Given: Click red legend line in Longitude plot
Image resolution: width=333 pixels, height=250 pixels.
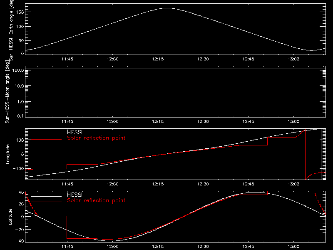Looking at the screenshot, I should [x=46, y=140].
